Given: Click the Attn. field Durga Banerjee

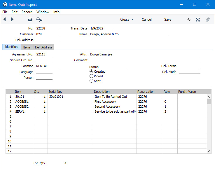Looking at the screenshot, I should pos(145,54).
